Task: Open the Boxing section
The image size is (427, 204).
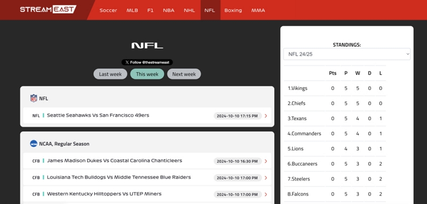Action: (233, 10)
